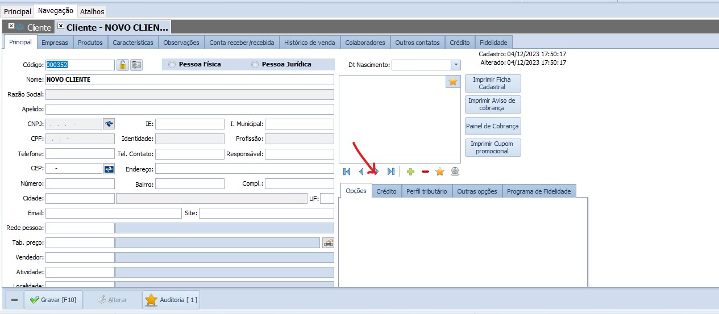Viewport: 719px width, 314px height.
Task: Click the Tab. preço search icon
Action: coord(328,243)
